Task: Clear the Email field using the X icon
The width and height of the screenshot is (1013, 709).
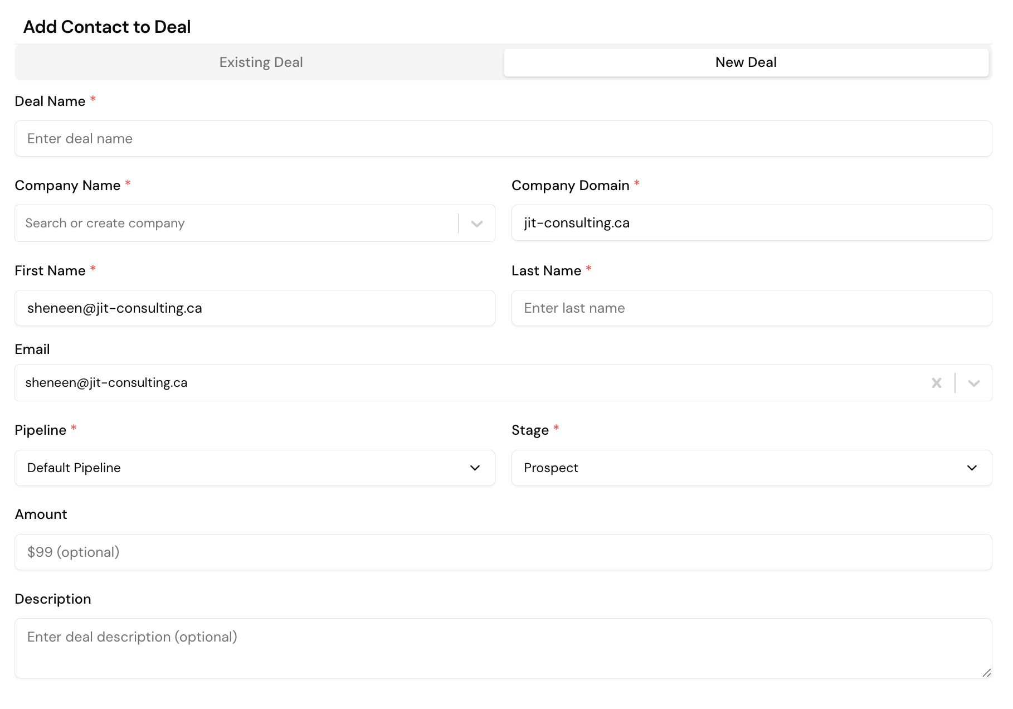Action: (x=937, y=383)
